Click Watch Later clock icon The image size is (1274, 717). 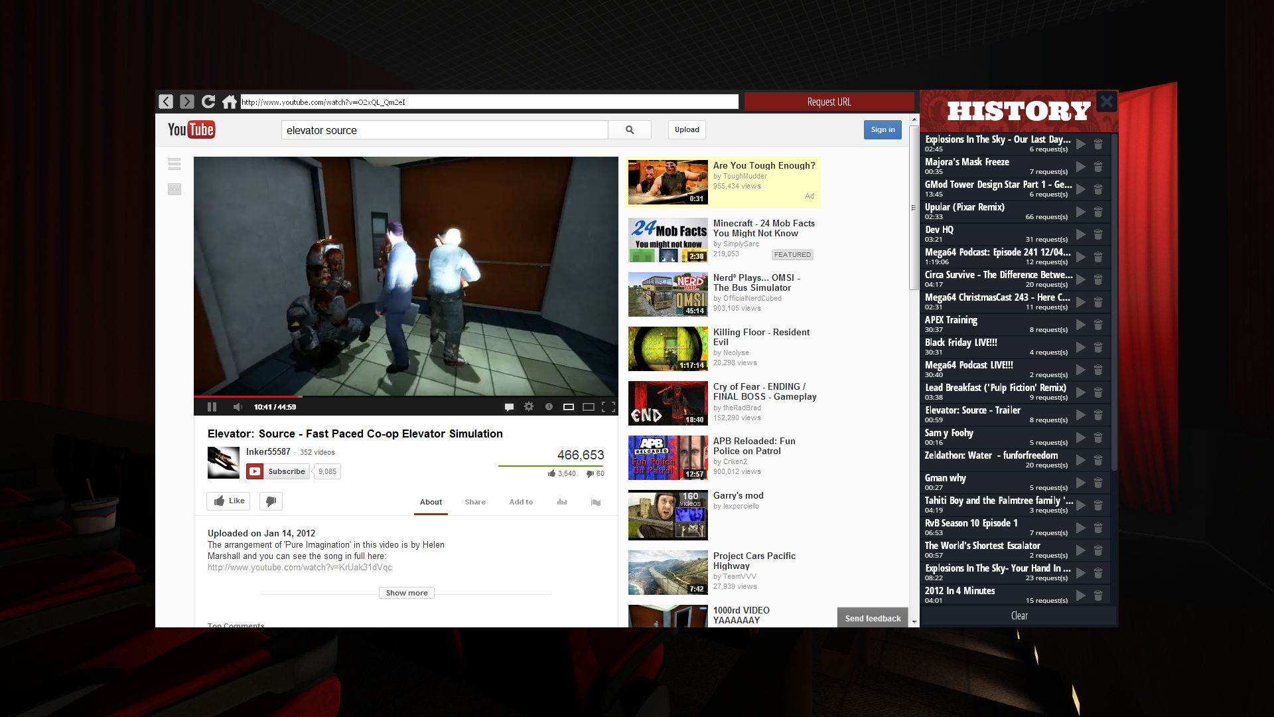[x=549, y=407]
